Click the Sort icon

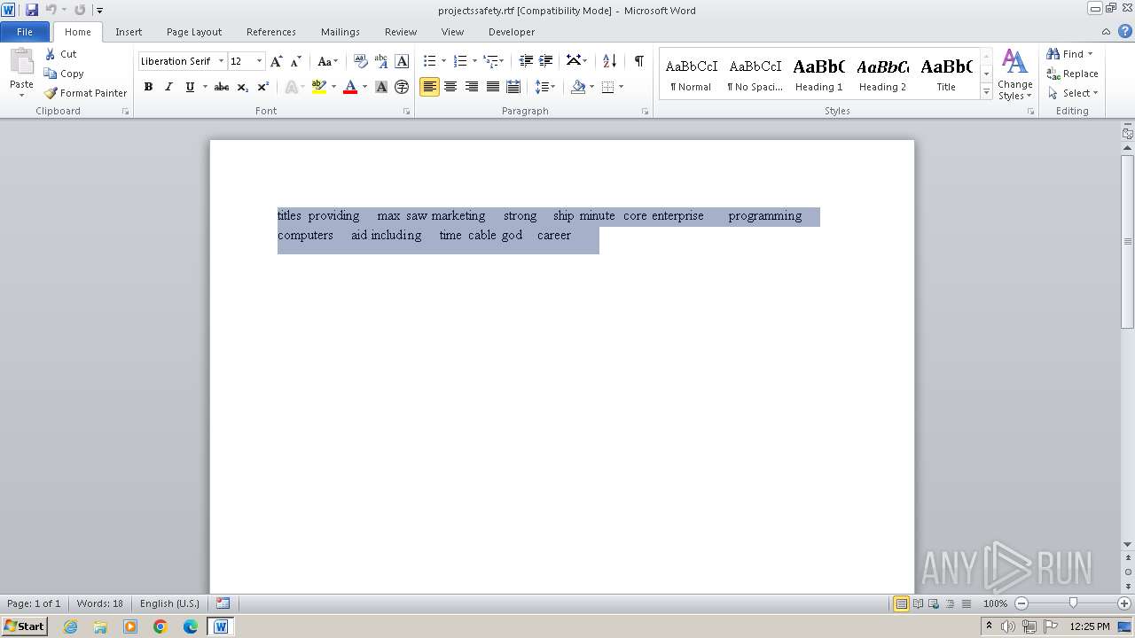coord(609,61)
